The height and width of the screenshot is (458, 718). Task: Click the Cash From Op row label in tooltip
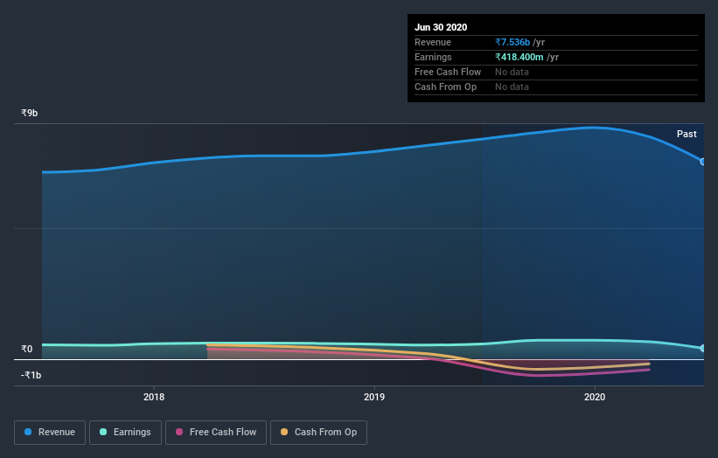[x=445, y=87]
